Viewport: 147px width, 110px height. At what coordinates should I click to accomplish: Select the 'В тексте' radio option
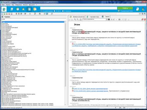coord(55,11)
